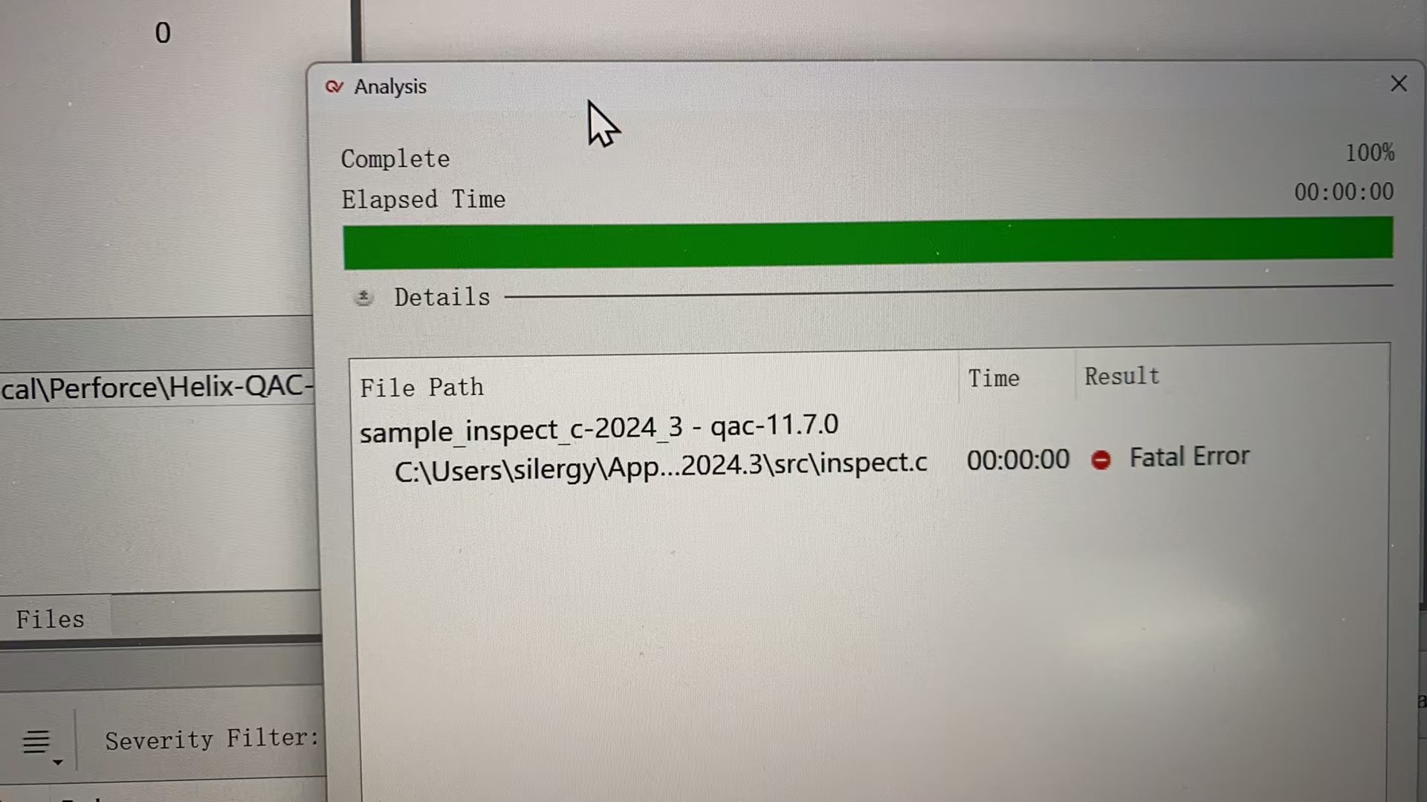Click the Helix QAC logo in Analysis title bar
This screenshot has height=802, width=1427.
pyautogui.click(x=334, y=87)
